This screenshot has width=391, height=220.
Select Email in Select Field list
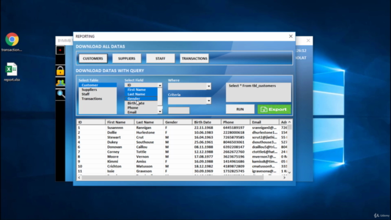coord(141,112)
